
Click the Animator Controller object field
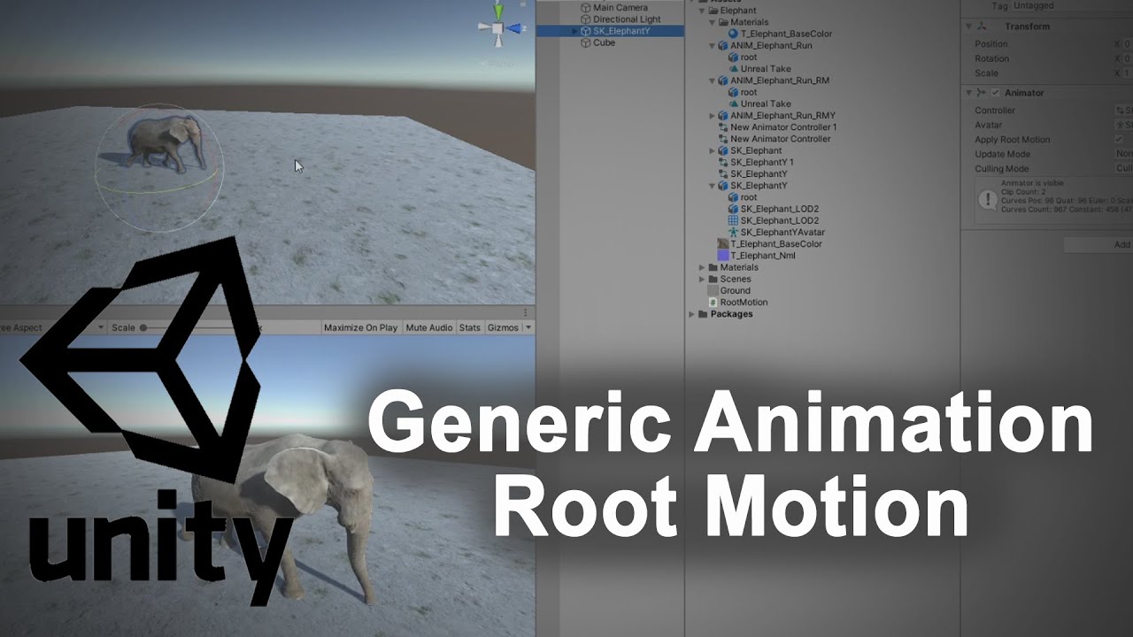1123,111
